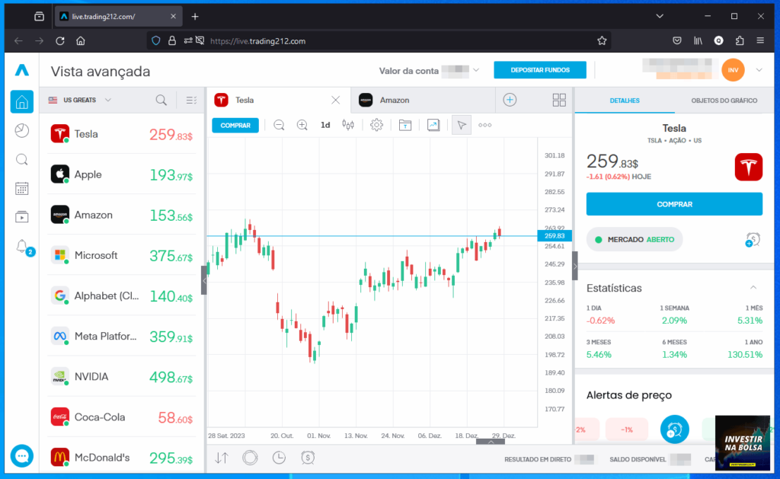Open the positions arrows icon in bottom bar
780x479 pixels.
(x=222, y=458)
